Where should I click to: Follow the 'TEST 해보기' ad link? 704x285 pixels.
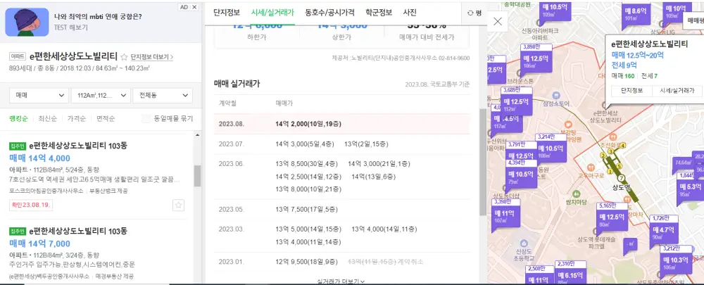pos(70,27)
